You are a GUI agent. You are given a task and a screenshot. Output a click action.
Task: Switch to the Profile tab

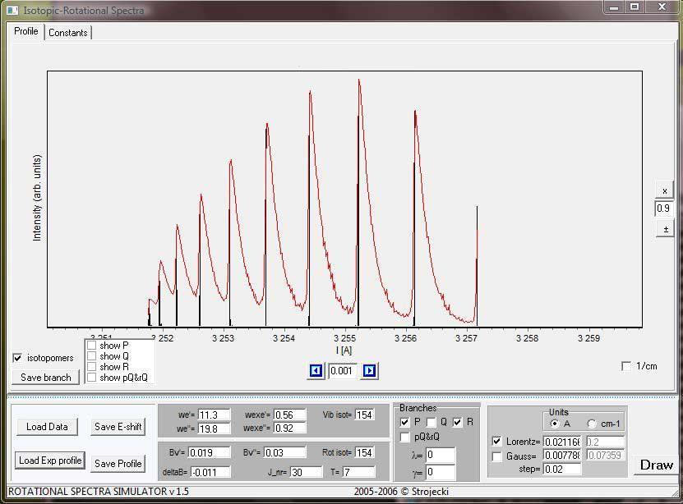click(x=26, y=31)
